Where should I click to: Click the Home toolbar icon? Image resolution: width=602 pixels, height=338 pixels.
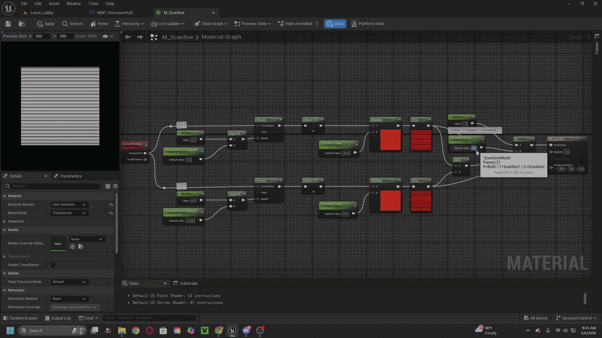pos(99,23)
